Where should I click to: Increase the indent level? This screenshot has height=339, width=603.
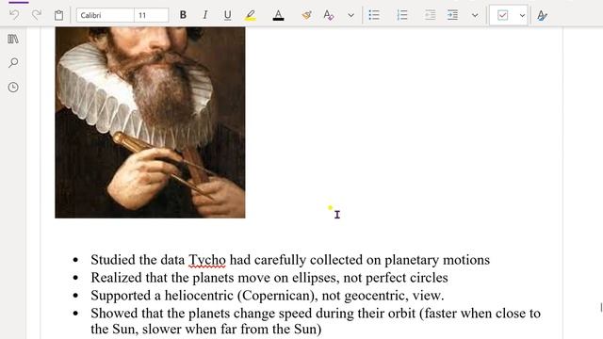(452, 15)
